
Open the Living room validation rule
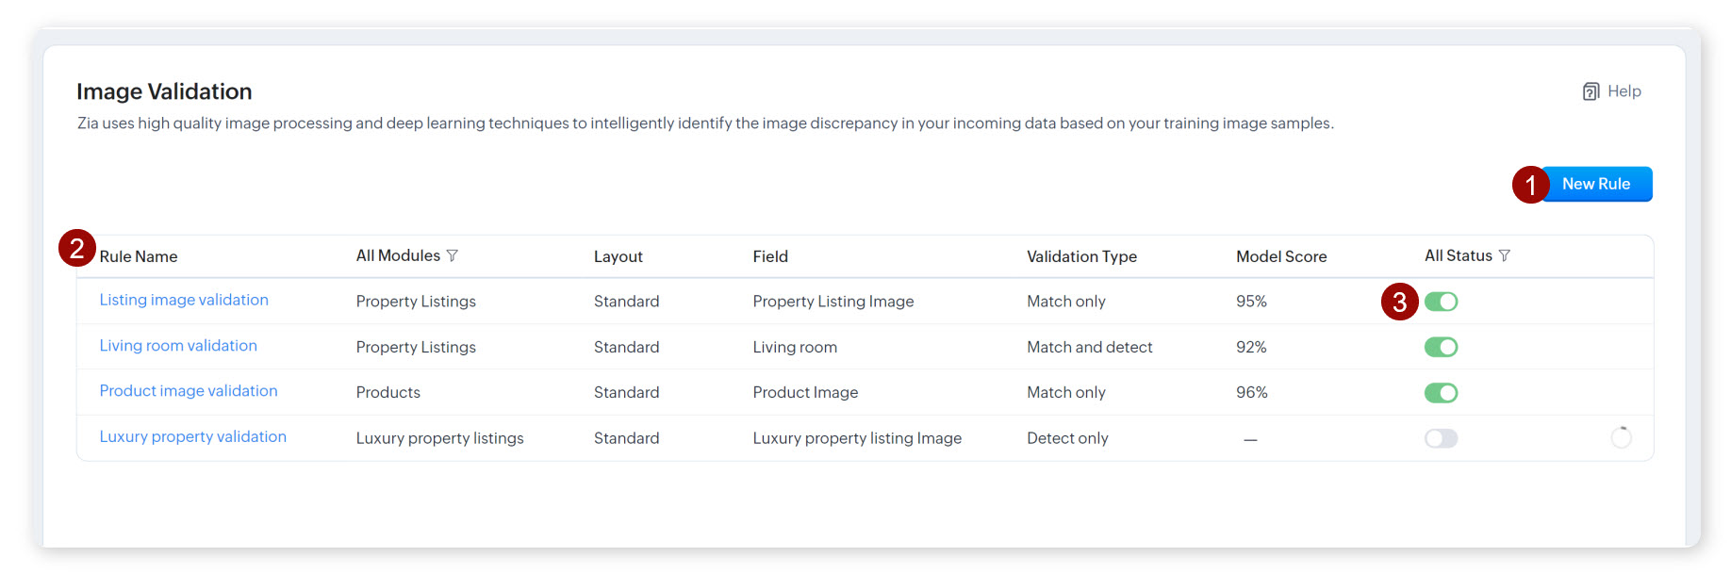tap(178, 346)
